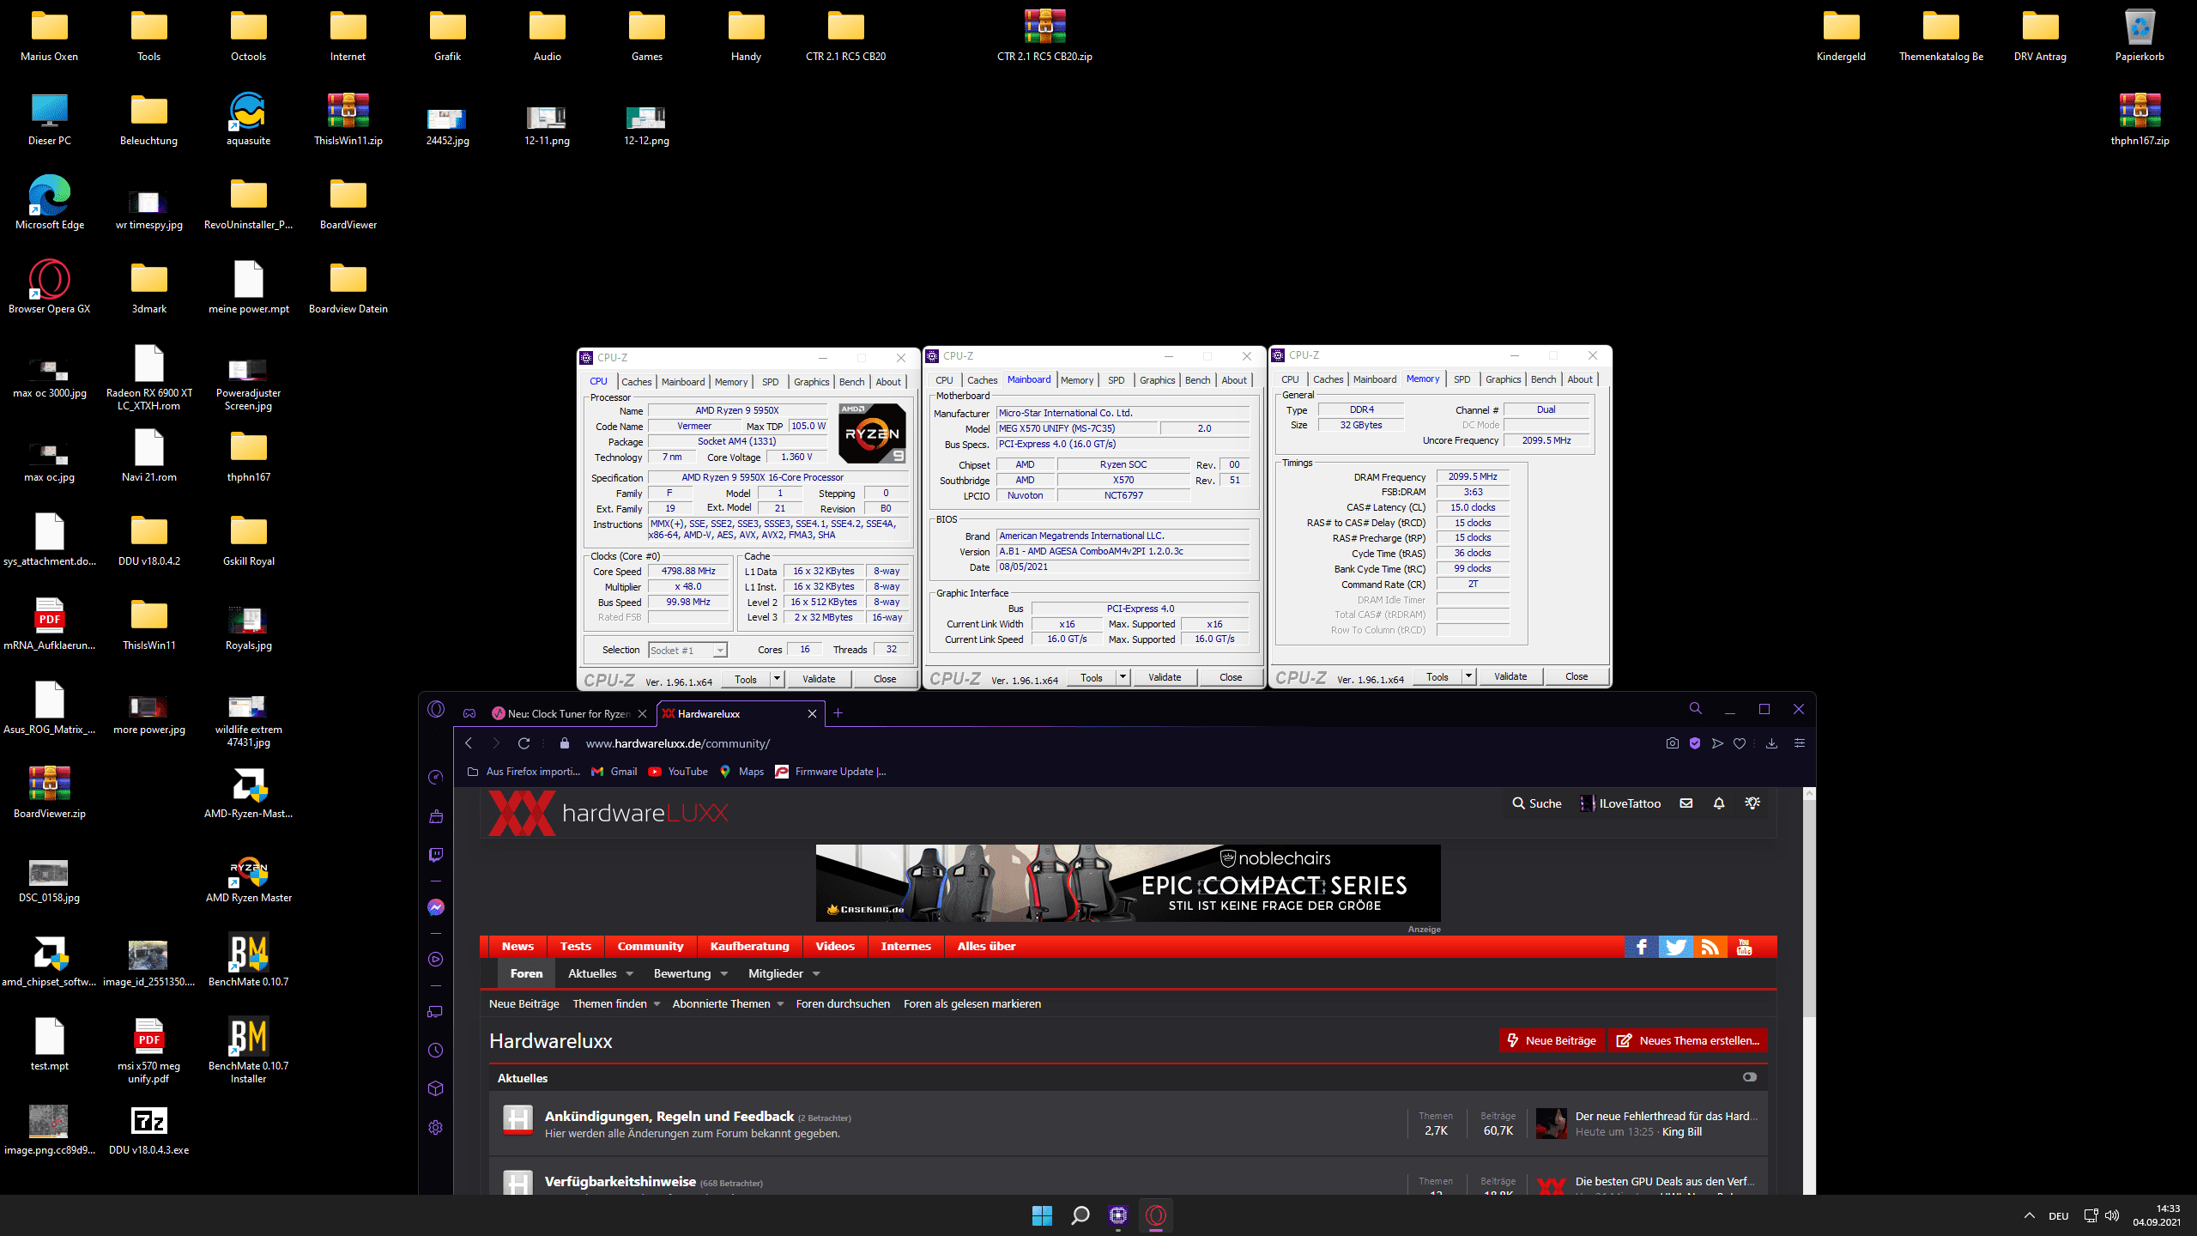Expand the Abonnierte Themen dropdown
The height and width of the screenshot is (1236, 2197).
780,1004
